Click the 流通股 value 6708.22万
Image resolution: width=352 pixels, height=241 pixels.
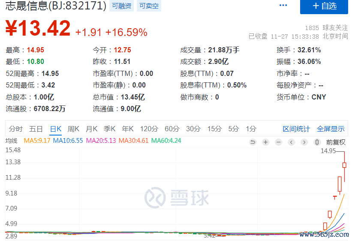pyautogui.click(x=50, y=109)
